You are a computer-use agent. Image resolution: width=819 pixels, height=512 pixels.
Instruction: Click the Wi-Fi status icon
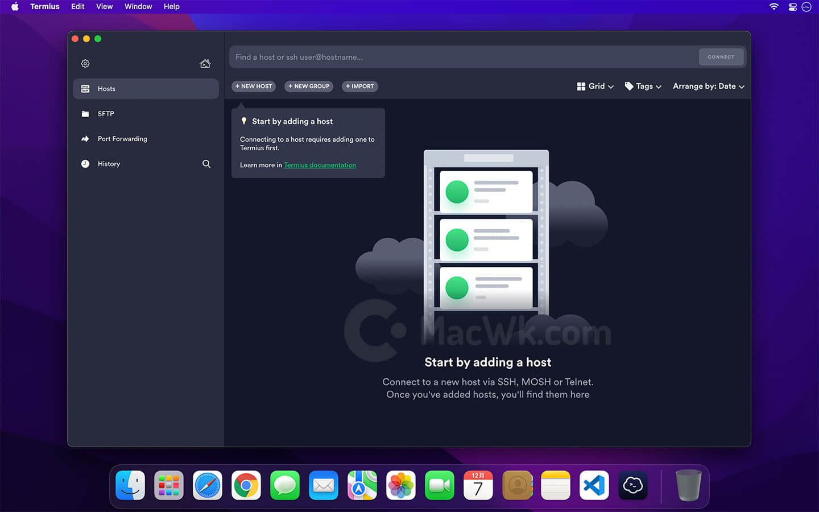pos(774,7)
